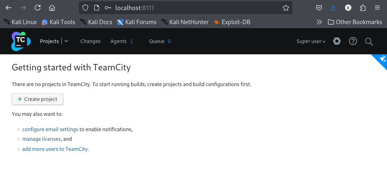Click the X extension icon in the toolbar
387x175 pixels.
[348, 8]
